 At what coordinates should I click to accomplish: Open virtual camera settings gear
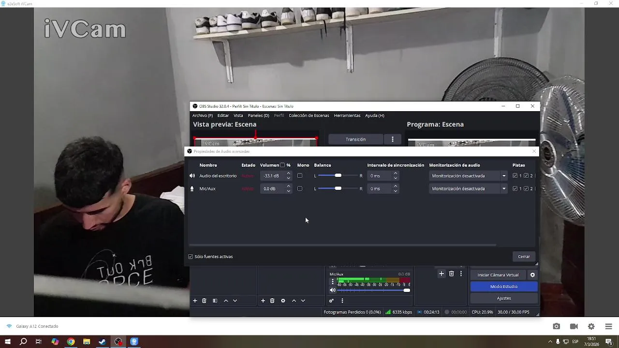(532, 275)
